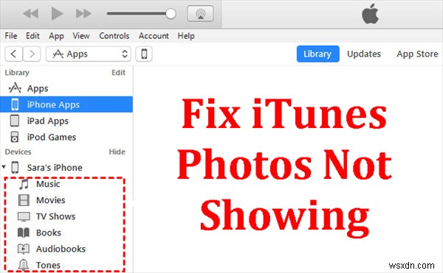Click the Devices sidebar section header
This screenshot has width=443, height=273.
[x=18, y=152]
